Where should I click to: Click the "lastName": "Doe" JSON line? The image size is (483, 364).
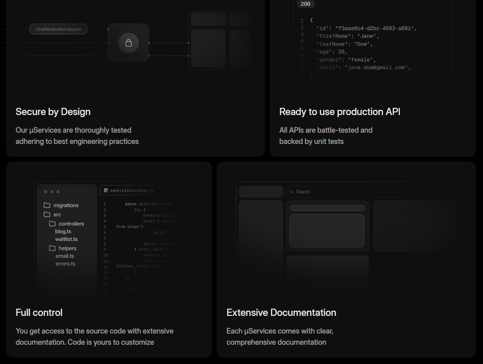[344, 44]
